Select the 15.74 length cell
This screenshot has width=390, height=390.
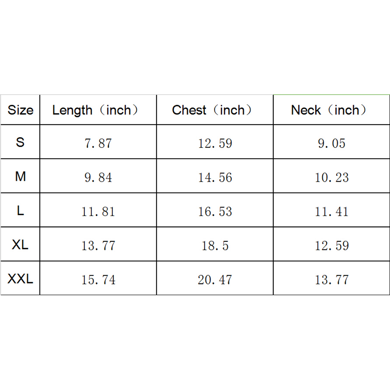pyautogui.click(x=98, y=279)
